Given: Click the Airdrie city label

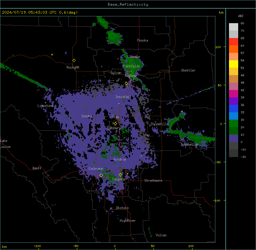Looking at the screenshot, I should pos(120,159).
